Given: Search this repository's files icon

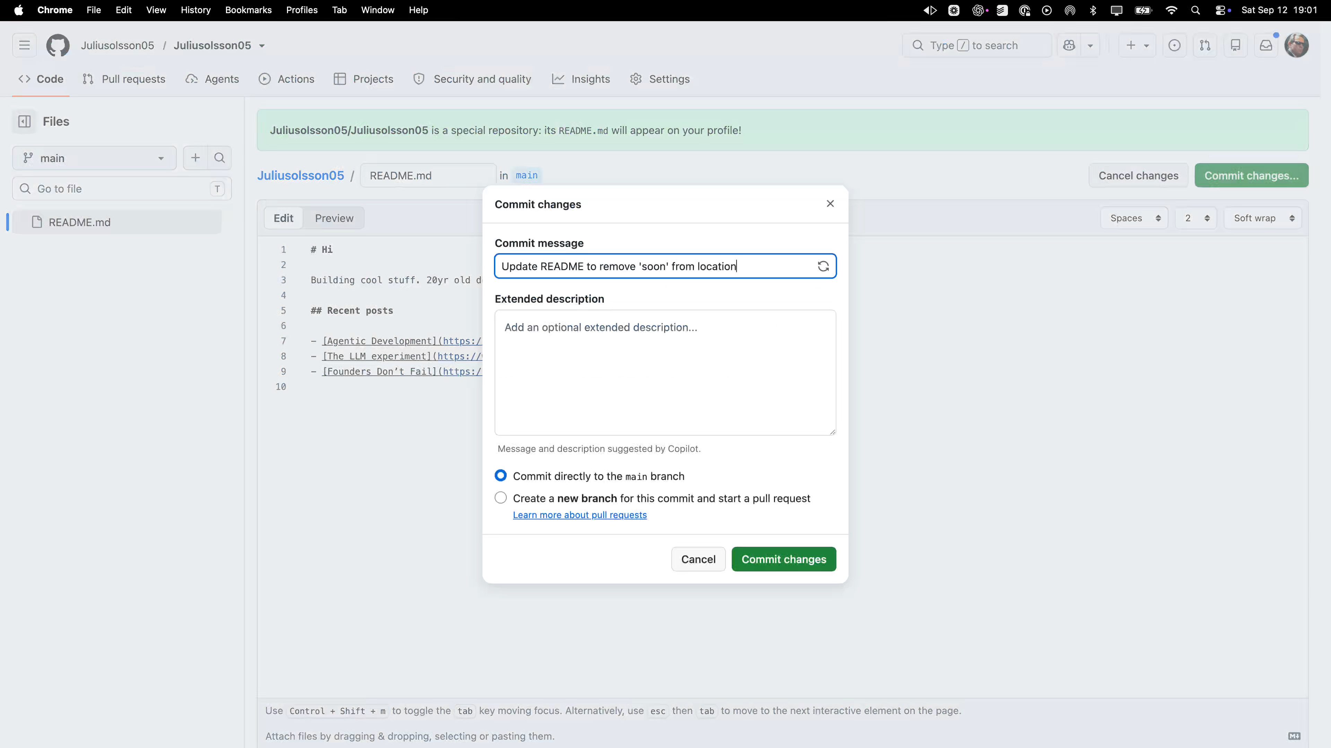Looking at the screenshot, I should pyautogui.click(x=220, y=158).
